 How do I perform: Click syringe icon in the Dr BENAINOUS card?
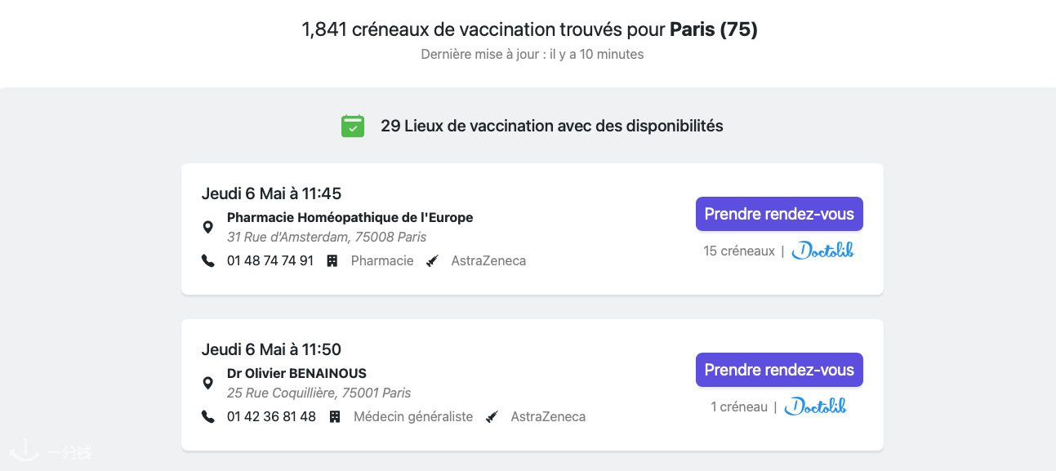492,417
